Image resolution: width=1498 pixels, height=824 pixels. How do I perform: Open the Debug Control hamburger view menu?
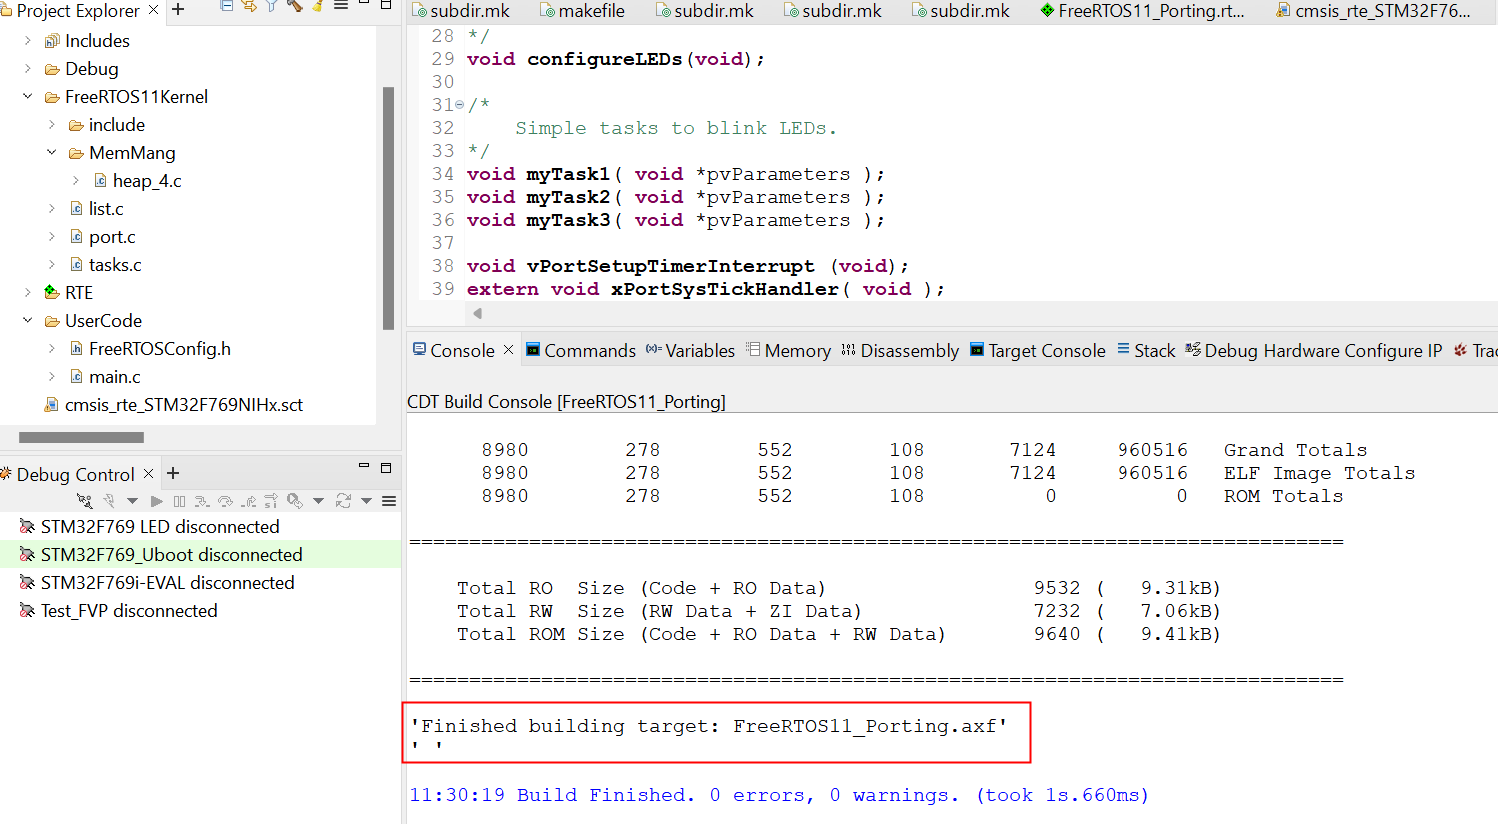pos(389,501)
